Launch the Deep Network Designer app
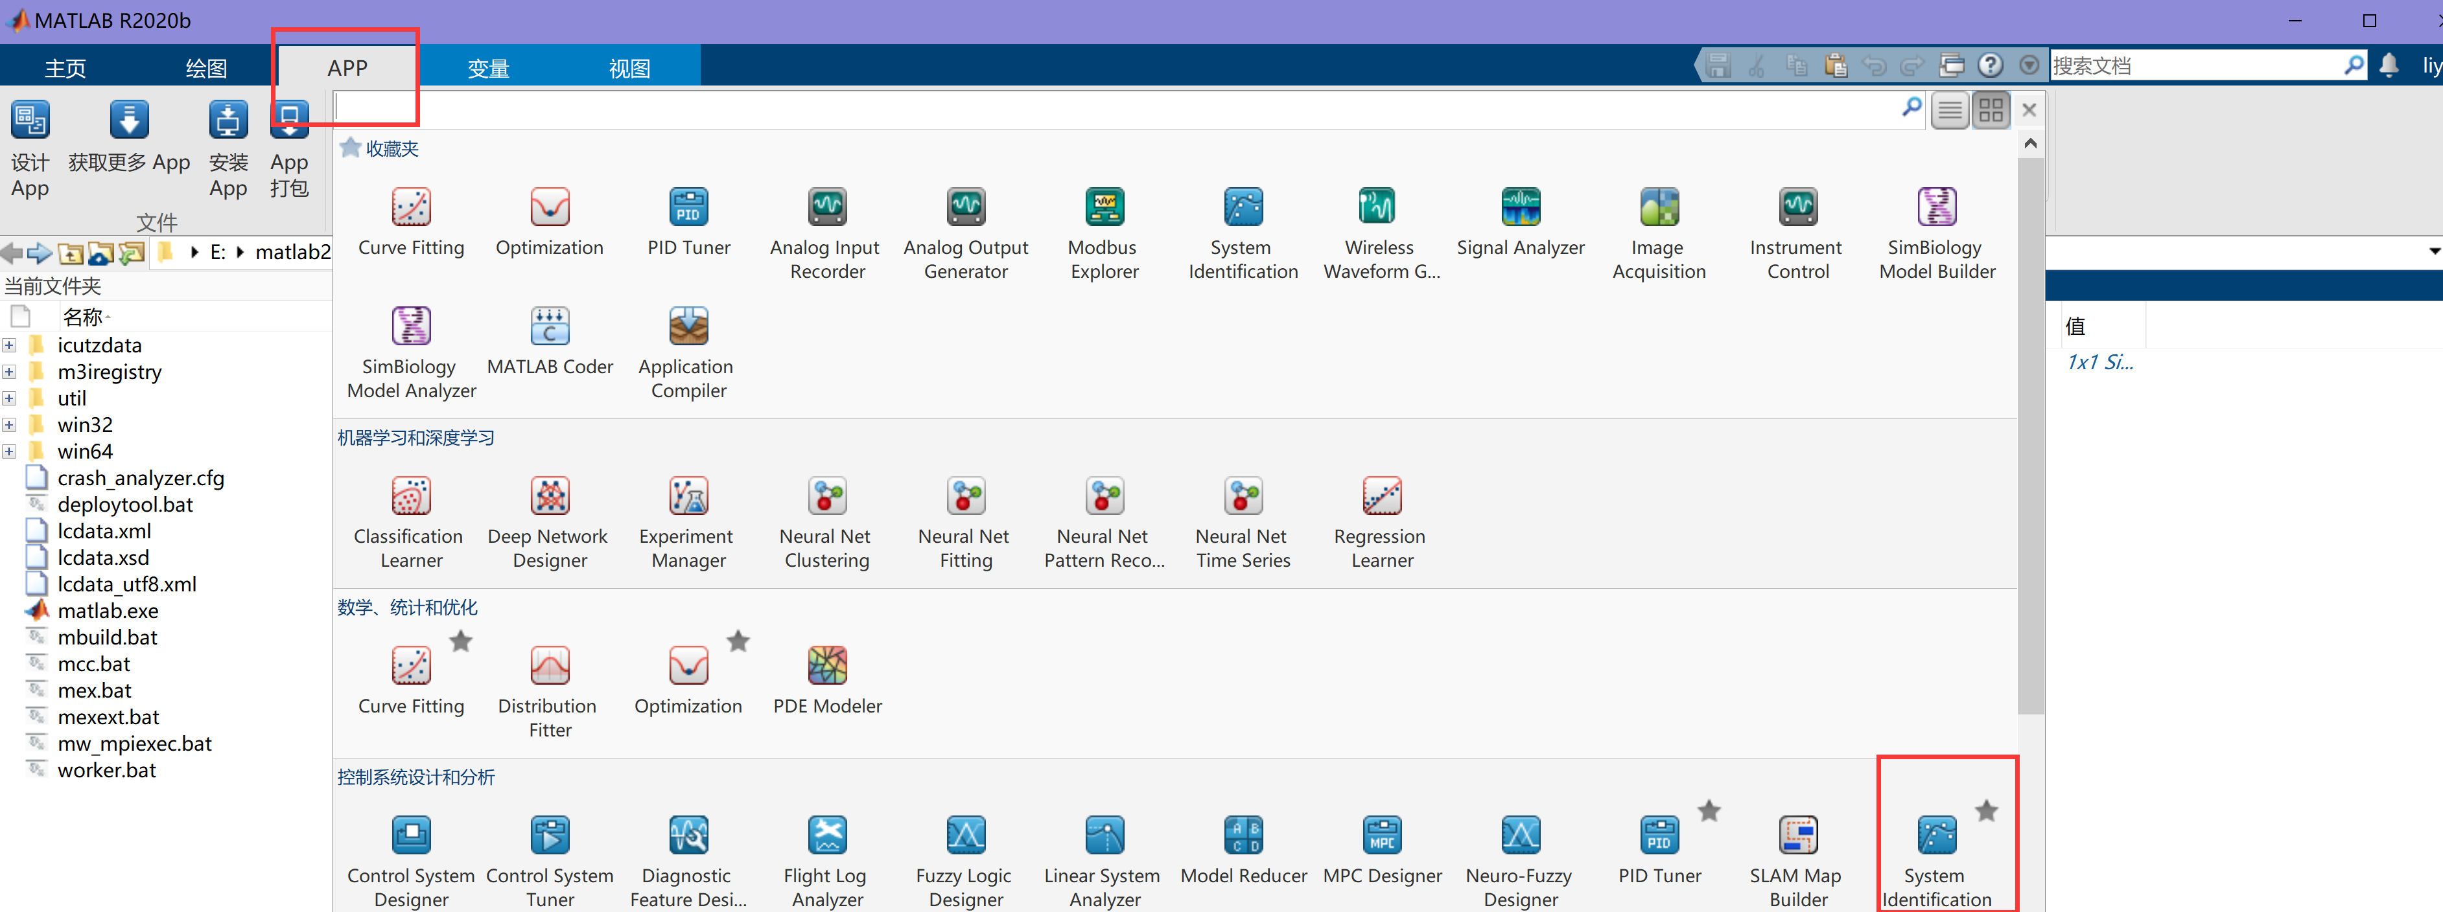Image resolution: width=2443 pixels, height=912 pixels. [x=549, y=497]
